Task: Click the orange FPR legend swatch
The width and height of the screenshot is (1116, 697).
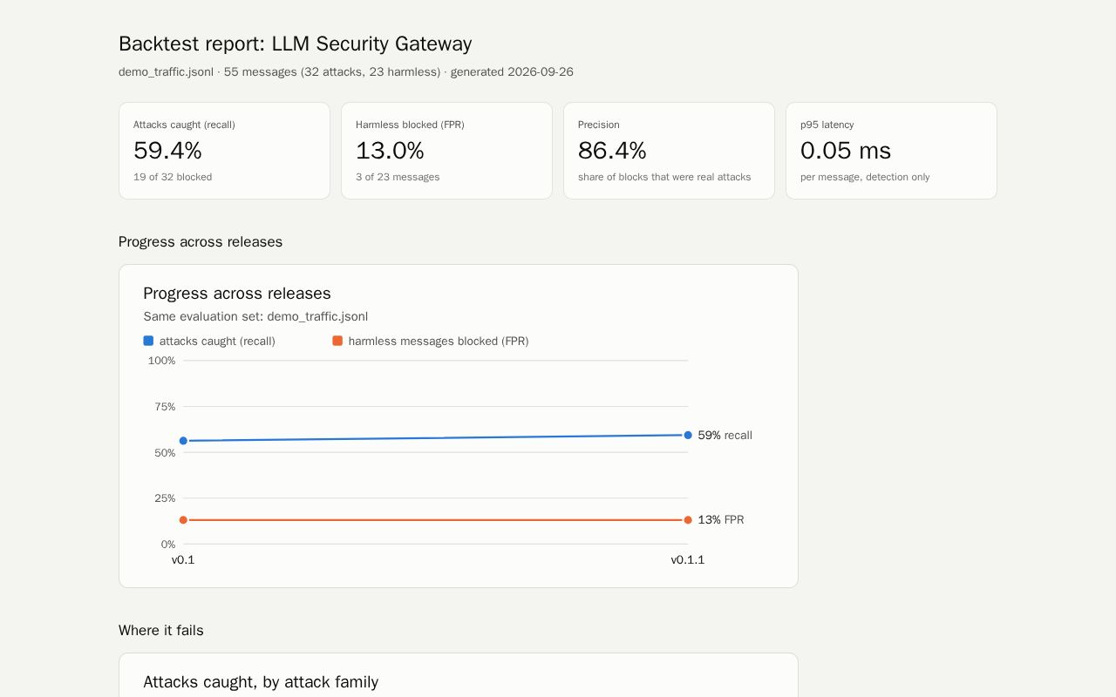Action: [337, 341]
